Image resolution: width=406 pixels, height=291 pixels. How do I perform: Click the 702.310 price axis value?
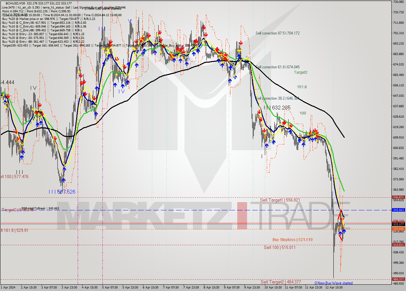tap(398, 33)
